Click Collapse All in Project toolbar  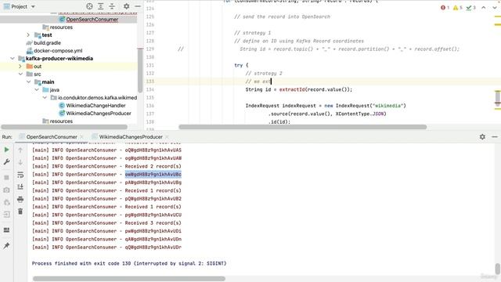tap(112, 6)
